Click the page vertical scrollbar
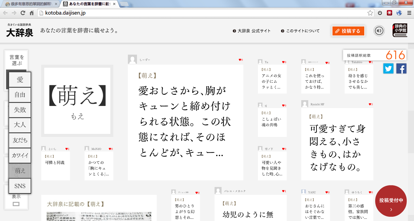414x221 pixels. (411, 132)
